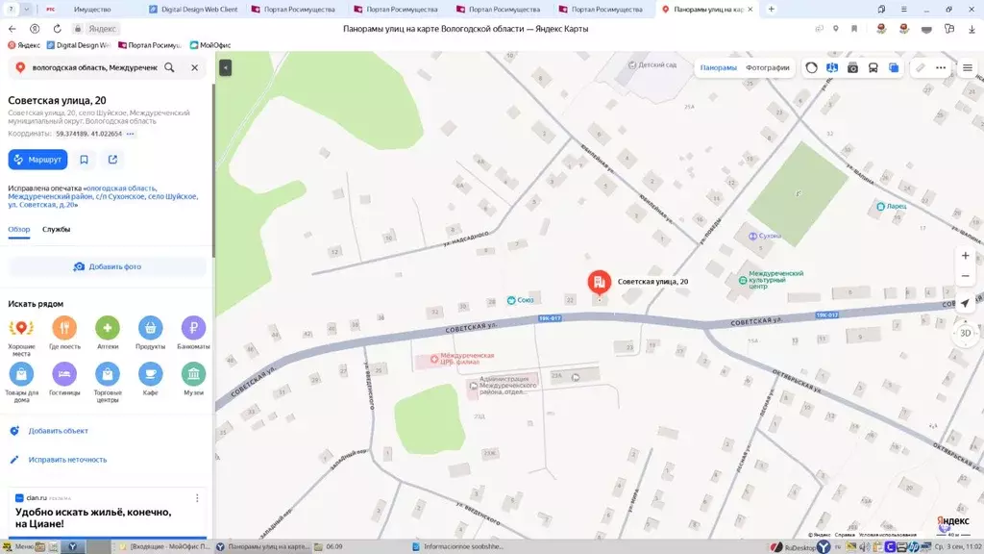
Task: Click the blue Маршрут button
Action: click(37, 159)
